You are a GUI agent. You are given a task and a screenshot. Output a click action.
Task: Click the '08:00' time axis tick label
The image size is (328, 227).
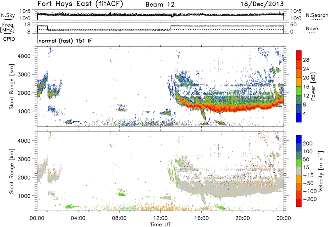point(119,218)
